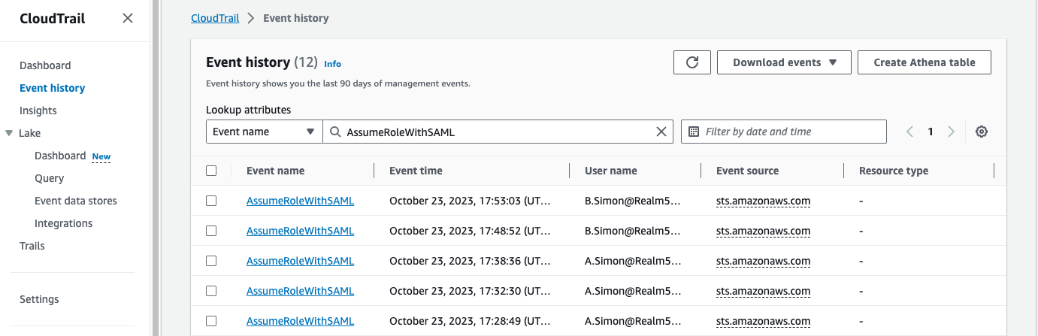The width and height of the screenshot is (1038, 336).
Task: Click the Filter by date and time field
Action: (x=784, y=132)
